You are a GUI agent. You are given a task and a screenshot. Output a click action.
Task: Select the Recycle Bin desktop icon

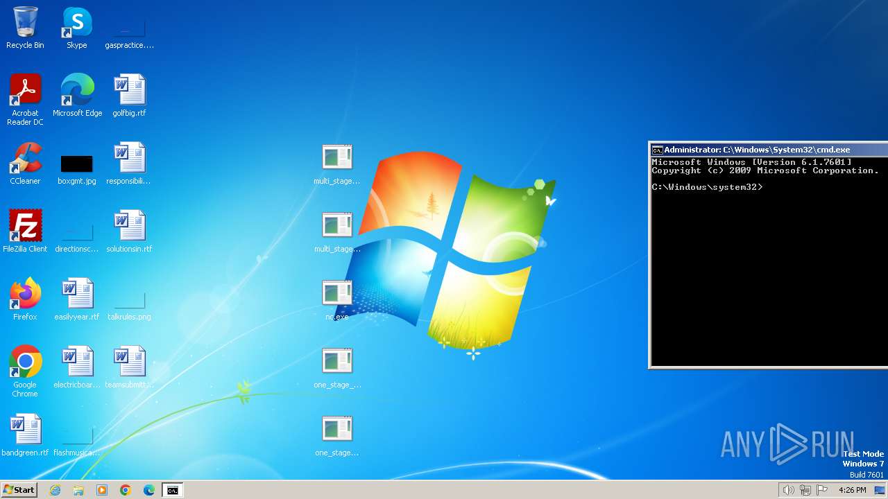click(25, 28)
